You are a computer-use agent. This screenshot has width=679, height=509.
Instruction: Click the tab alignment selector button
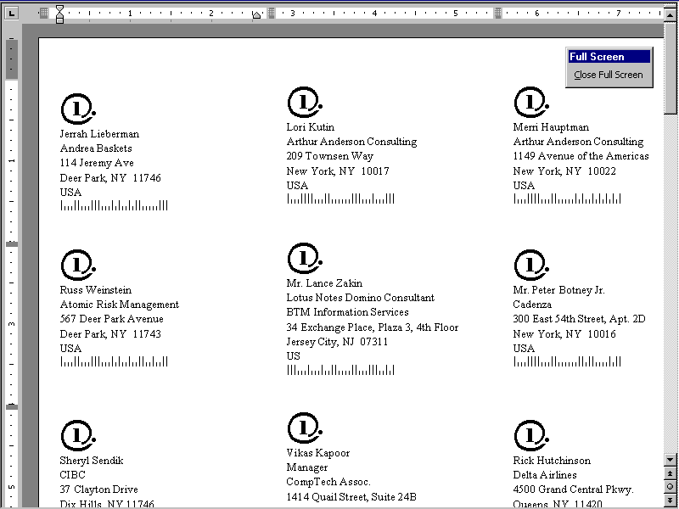pos(12,13)
